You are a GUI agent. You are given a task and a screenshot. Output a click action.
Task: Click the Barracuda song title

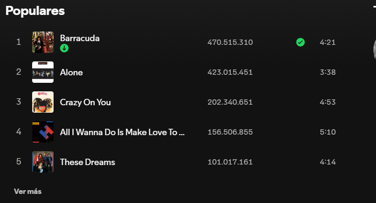click(80, 38)
